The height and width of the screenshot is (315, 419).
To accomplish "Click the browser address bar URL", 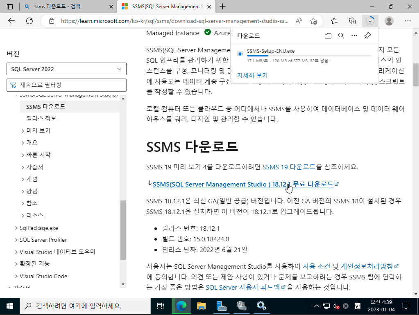I will click(x=175, y=21).
